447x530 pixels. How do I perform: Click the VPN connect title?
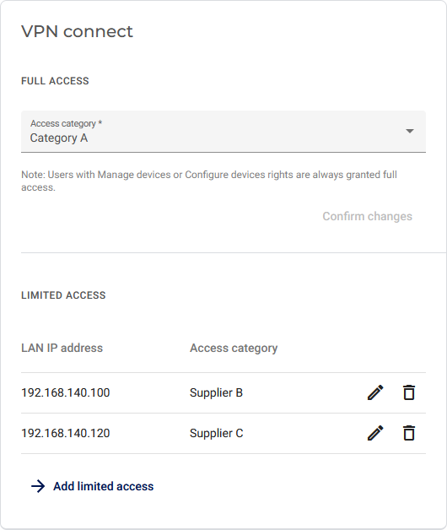pos(77,31)
